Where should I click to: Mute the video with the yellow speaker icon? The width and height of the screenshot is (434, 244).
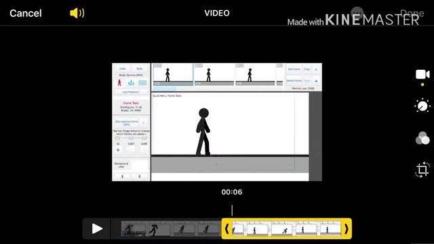tap(77, 13)
